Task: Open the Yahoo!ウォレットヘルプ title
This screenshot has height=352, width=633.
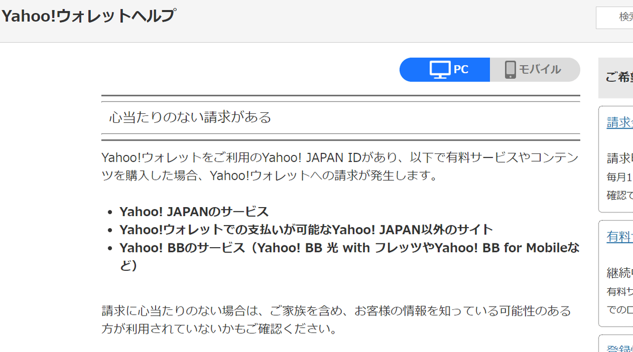Action: pyautogui.click(x=88, y=16)
